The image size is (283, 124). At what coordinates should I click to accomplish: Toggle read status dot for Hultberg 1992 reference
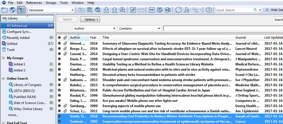coord(59,75)
